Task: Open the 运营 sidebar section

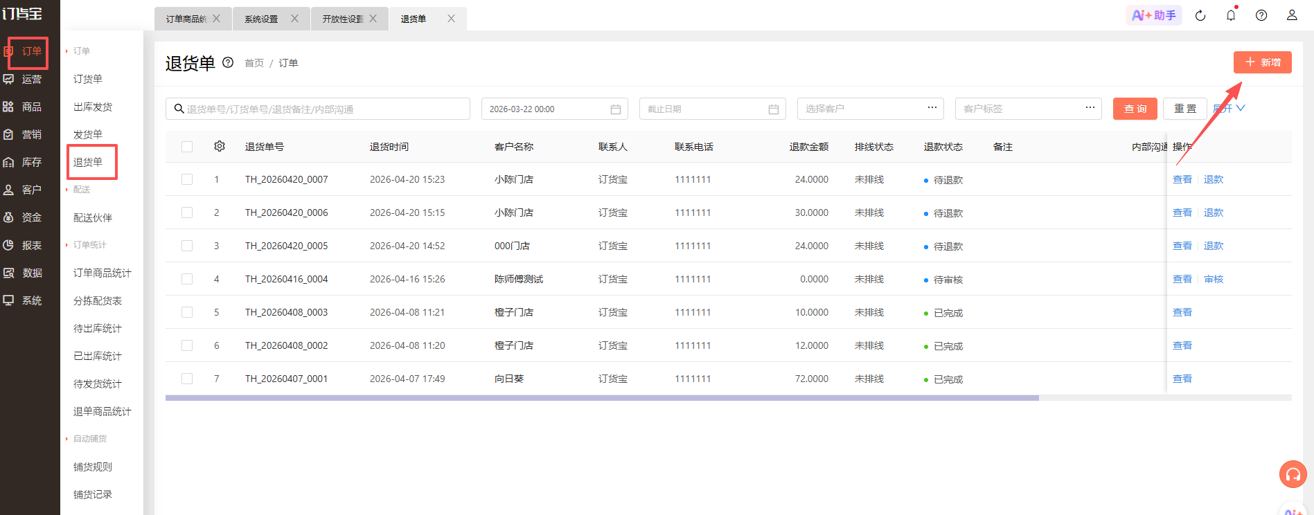Action: 30,79
